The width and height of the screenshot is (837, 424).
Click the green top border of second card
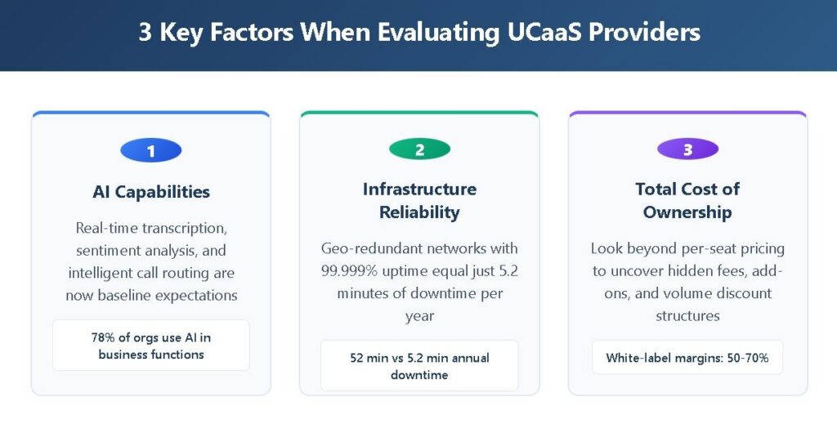(x=419, y=113)
